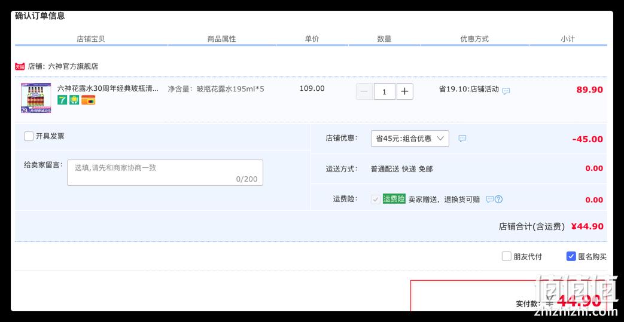Screen dimensions: 624x322
Task: Click the question mark help icon for 运费险
Action: coord(498,199)
